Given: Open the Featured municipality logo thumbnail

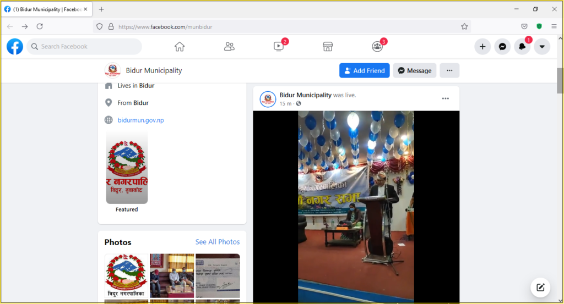Looking at the screenshot, I should [x=127, y=168].
